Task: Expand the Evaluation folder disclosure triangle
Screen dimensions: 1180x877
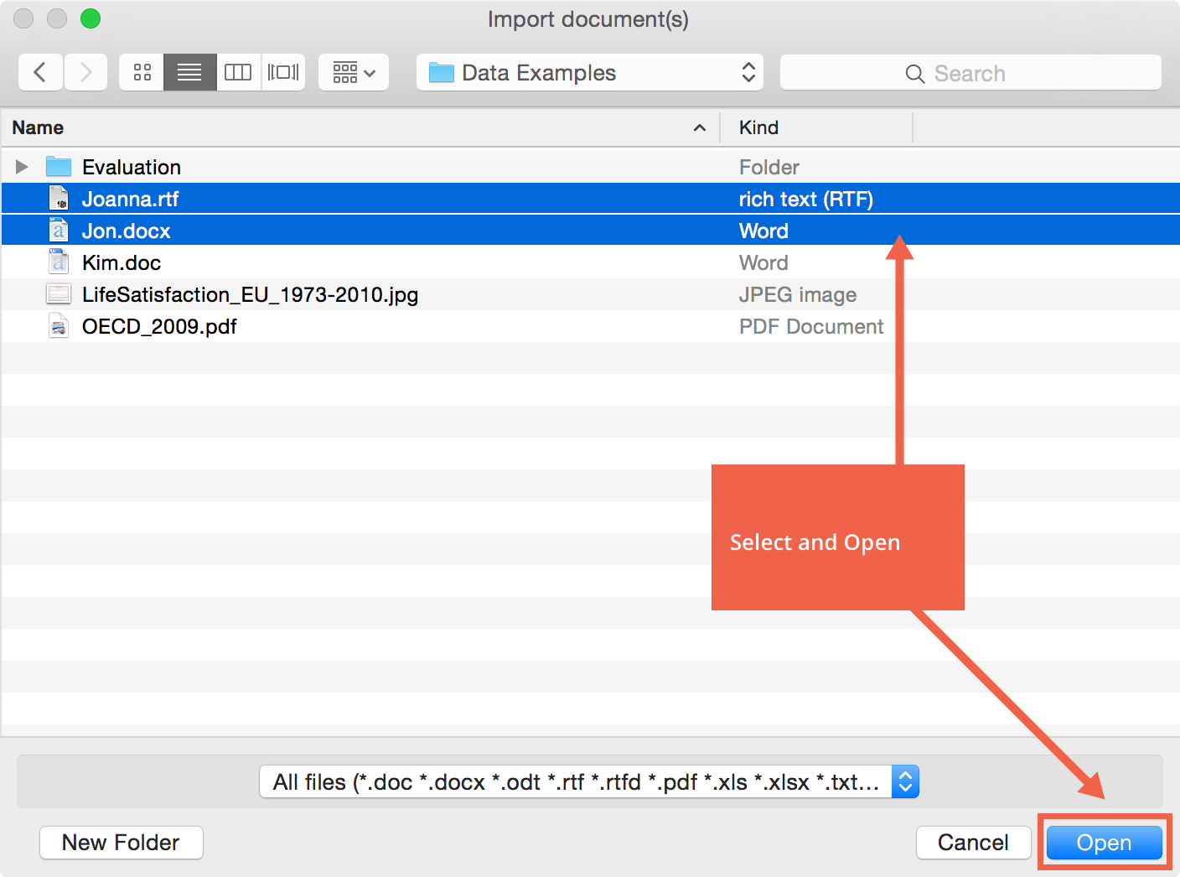Action: pos(22,167)
